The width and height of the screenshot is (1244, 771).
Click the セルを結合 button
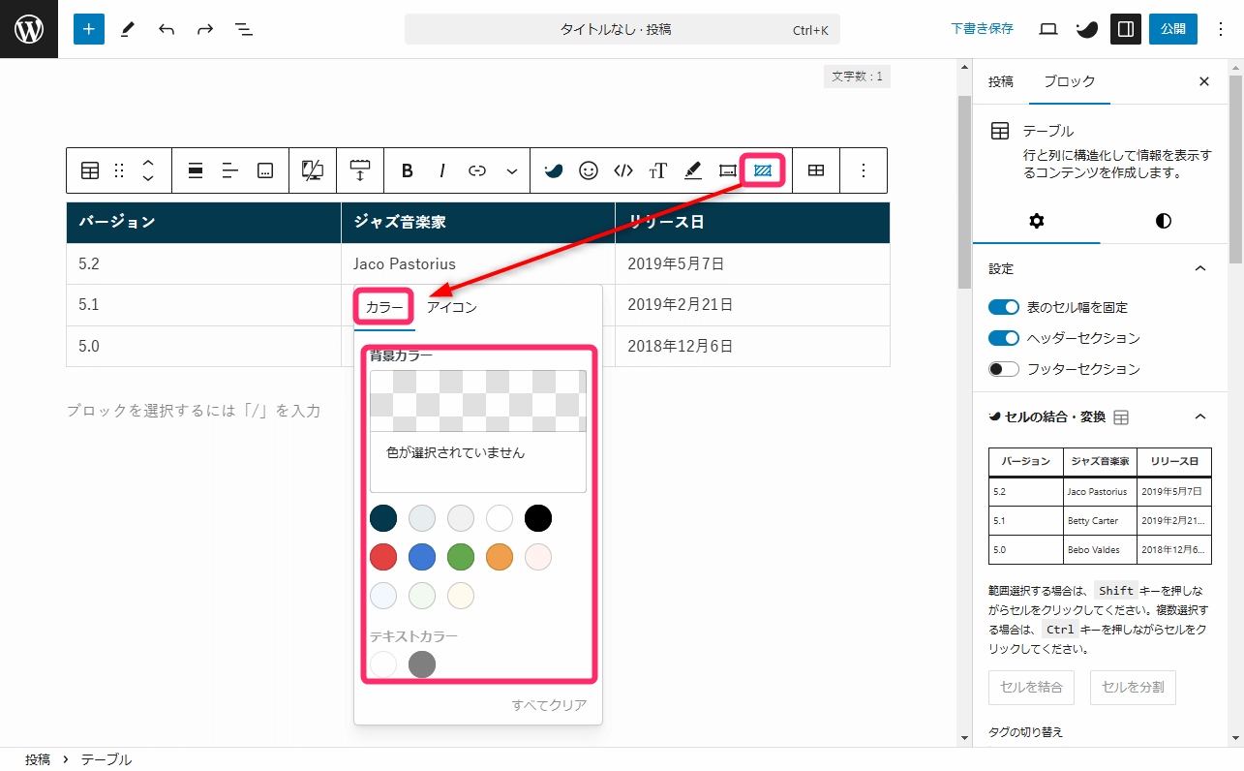tap(1031, 687)
